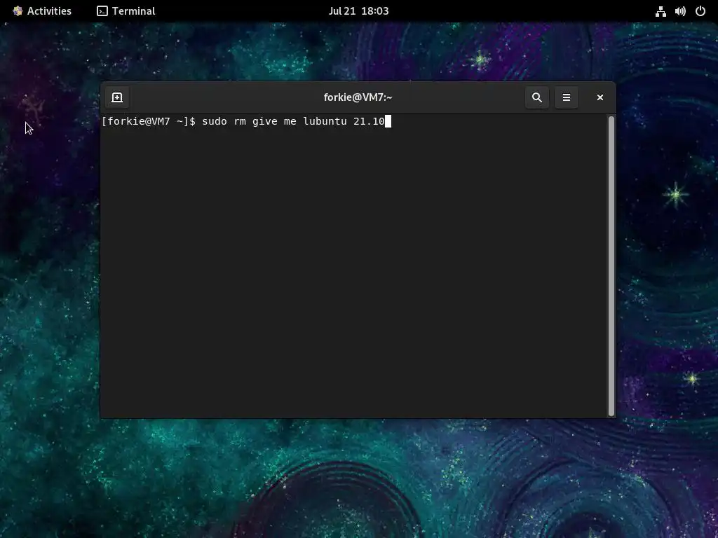718x538 pixels.
Task: Open the terminal search tool
Action: [536, 97]
